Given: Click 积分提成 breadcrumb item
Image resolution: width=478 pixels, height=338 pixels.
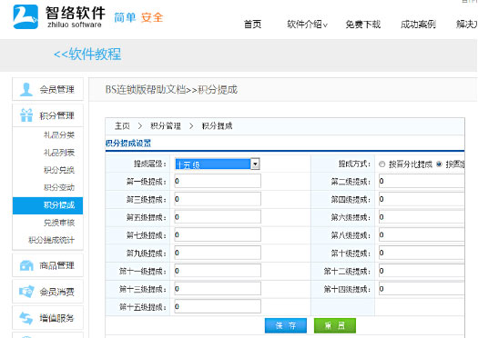Looking at the screenshot, I should (217, 126).
